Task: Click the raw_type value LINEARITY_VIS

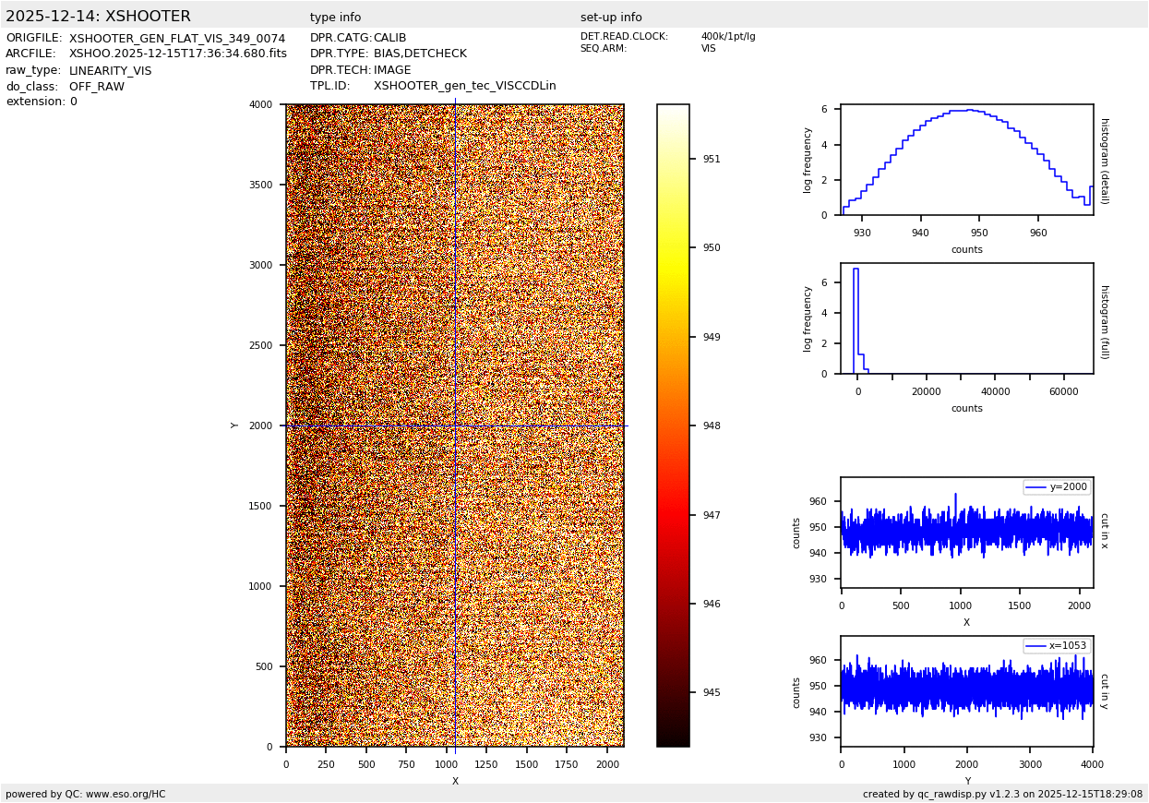Action: coord(110,71)
